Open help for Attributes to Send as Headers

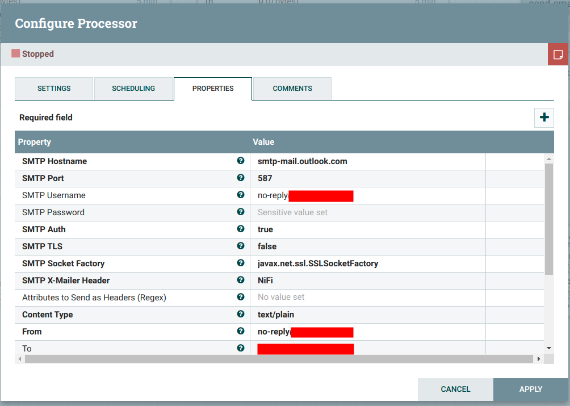[x=241, y=297]
